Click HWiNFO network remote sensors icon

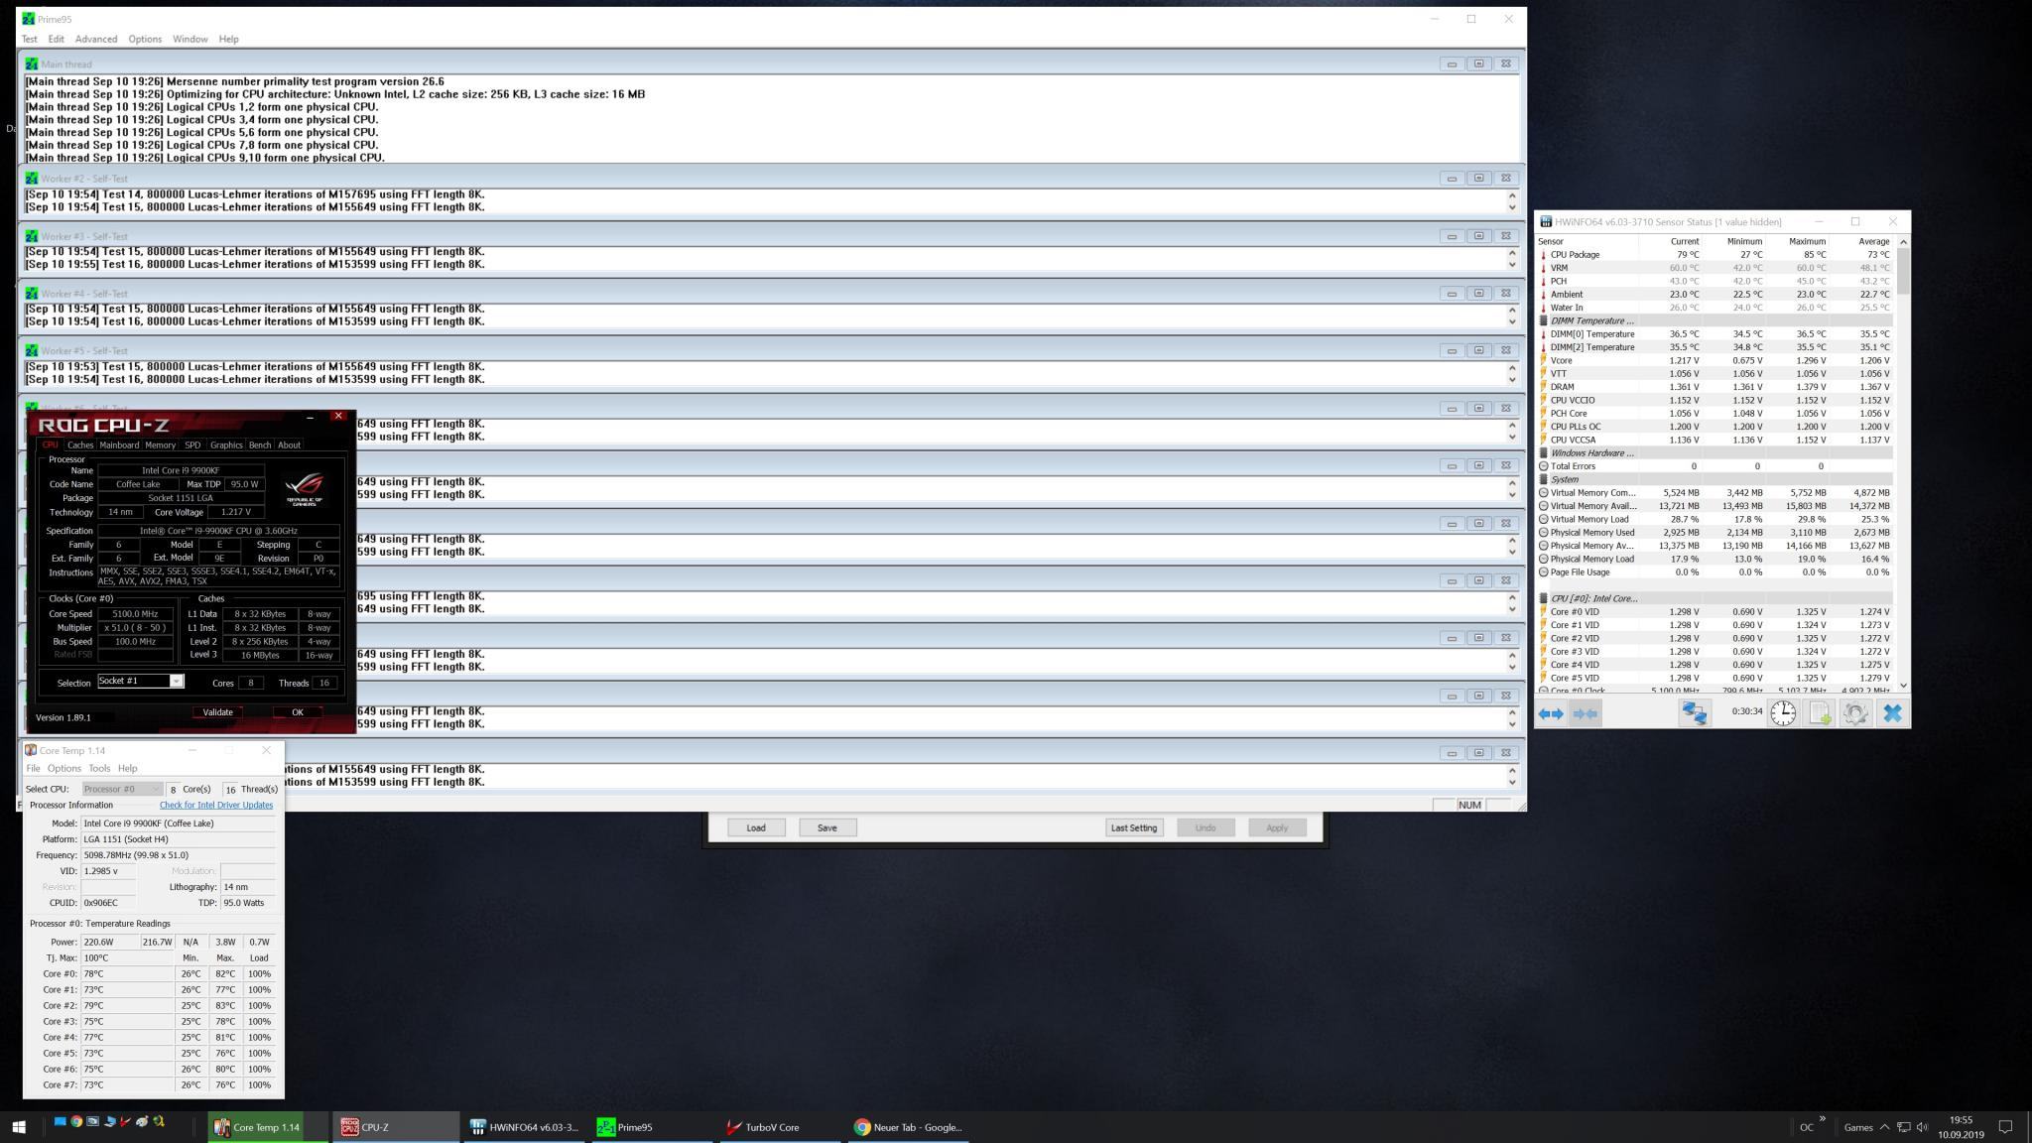(x=1694, y=713)
